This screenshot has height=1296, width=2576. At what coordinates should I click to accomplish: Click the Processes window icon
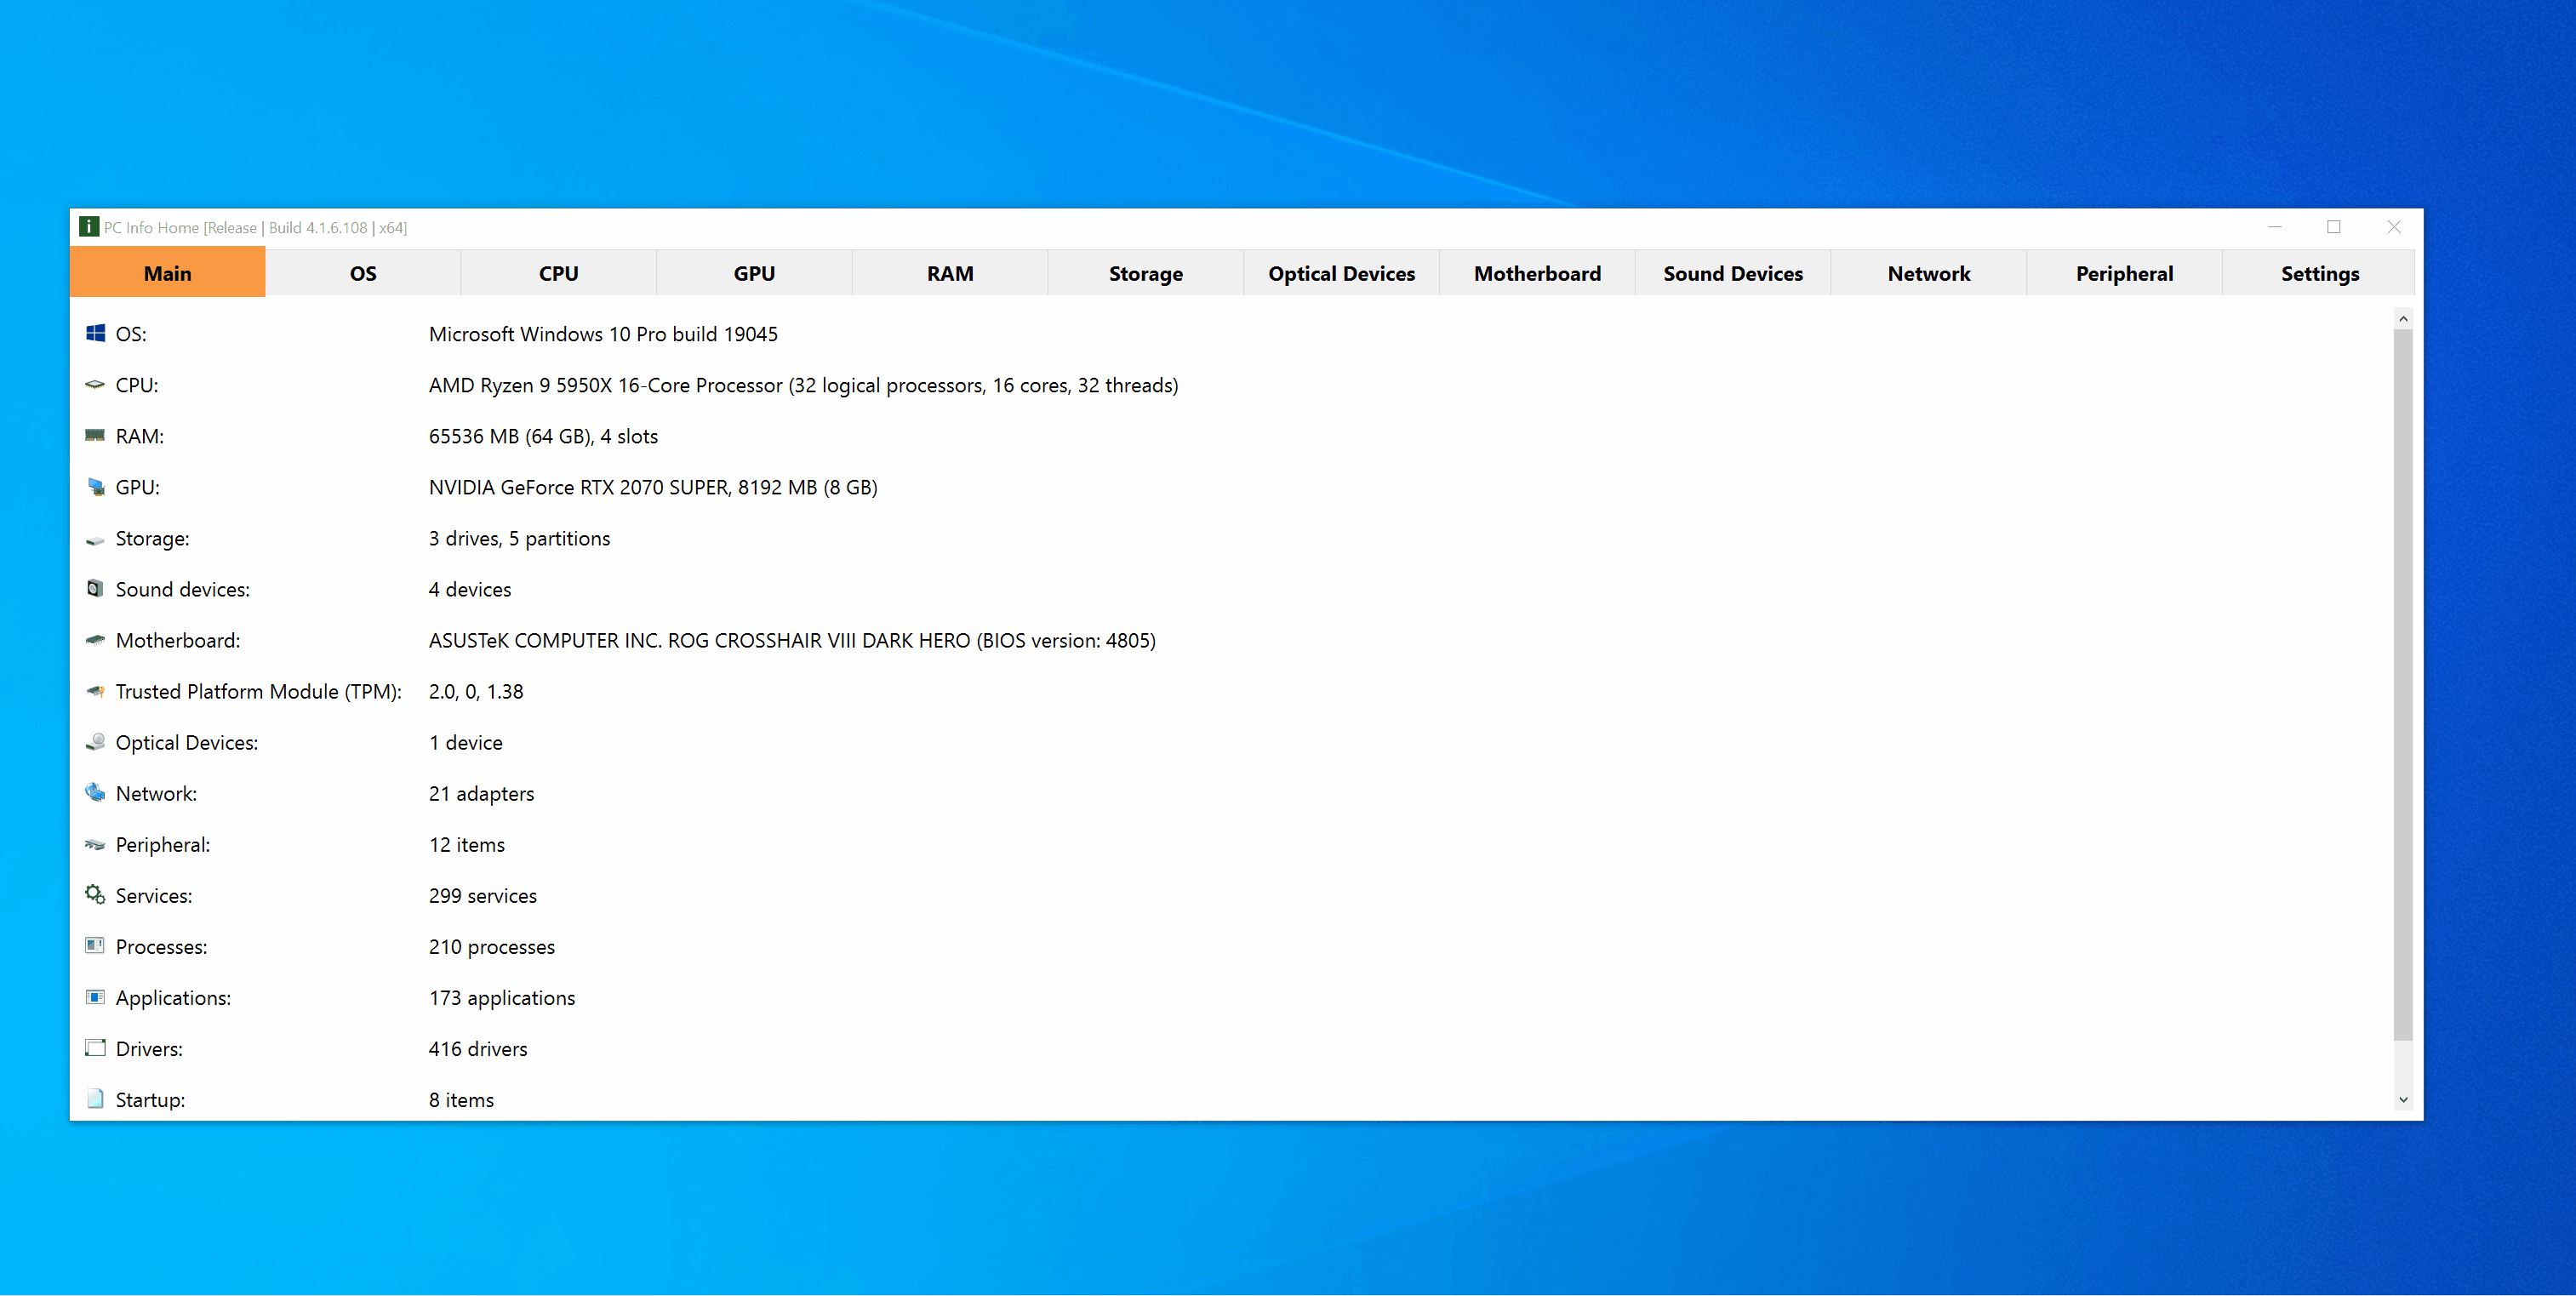[x=95, y=945]
